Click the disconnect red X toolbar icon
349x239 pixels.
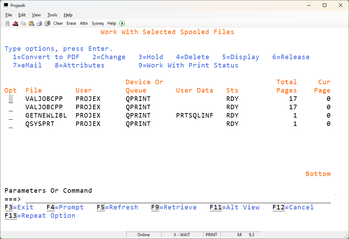(x=15, y=23)
